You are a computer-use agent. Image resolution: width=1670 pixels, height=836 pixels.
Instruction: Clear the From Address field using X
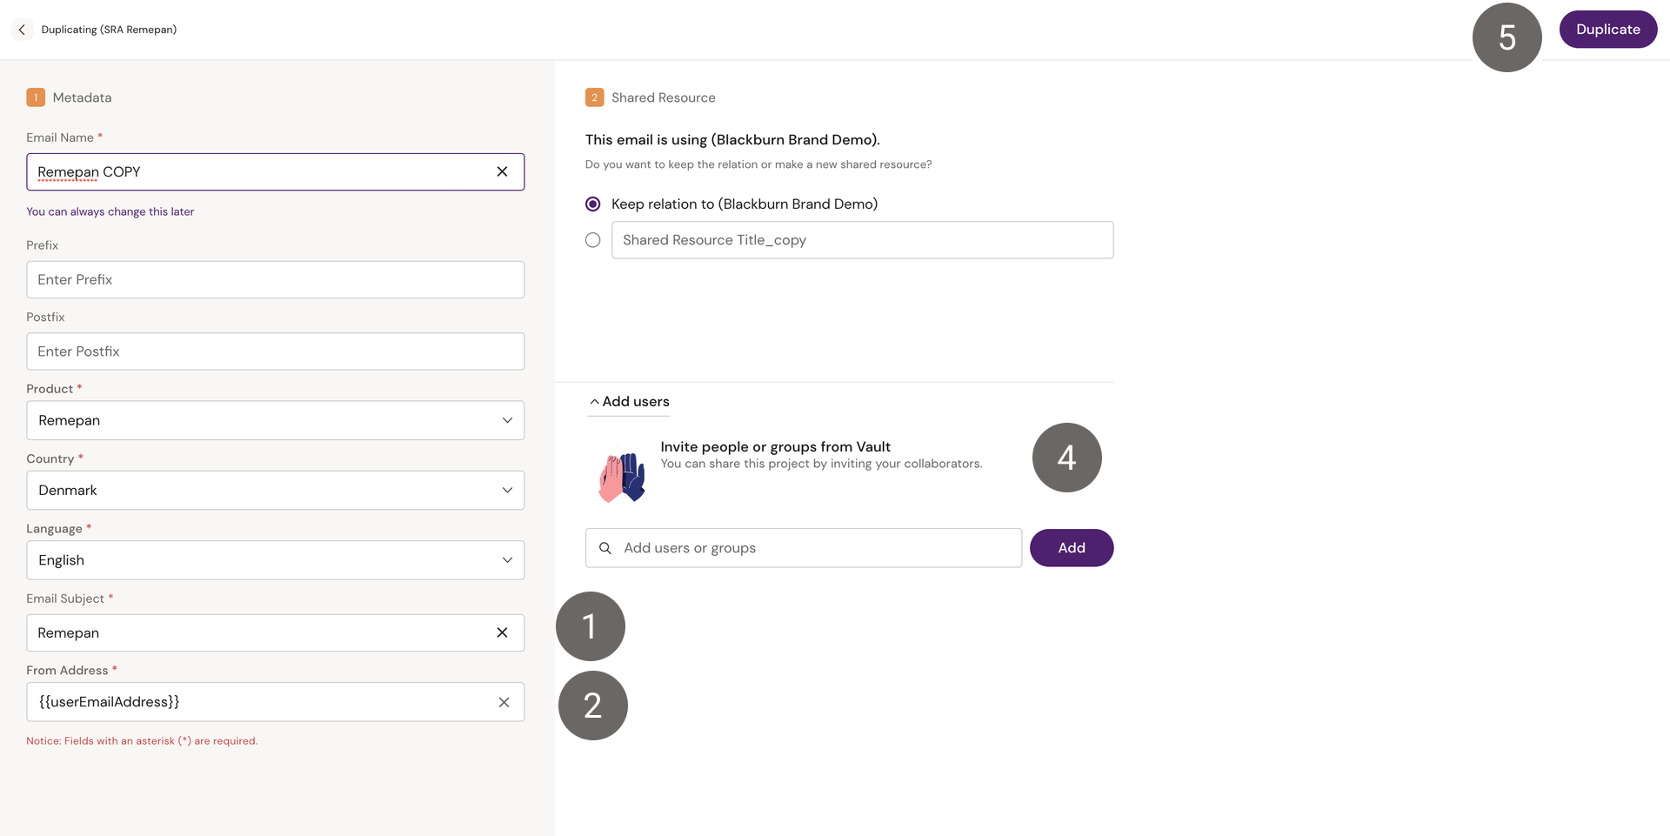pos(504,703)
